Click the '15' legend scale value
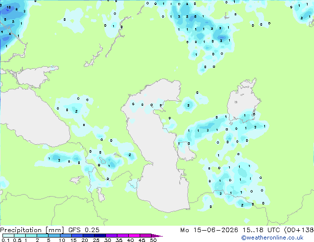The height and width of the screenshot is (242, 314). click(x=73, y=240)
